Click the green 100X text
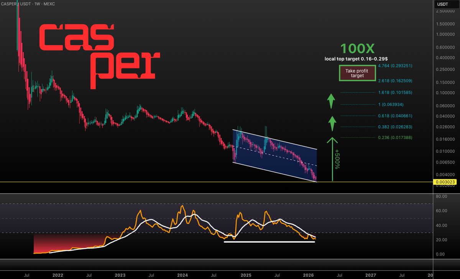Image resolution: width=460 pixels, height=279 pixels. 357,49
